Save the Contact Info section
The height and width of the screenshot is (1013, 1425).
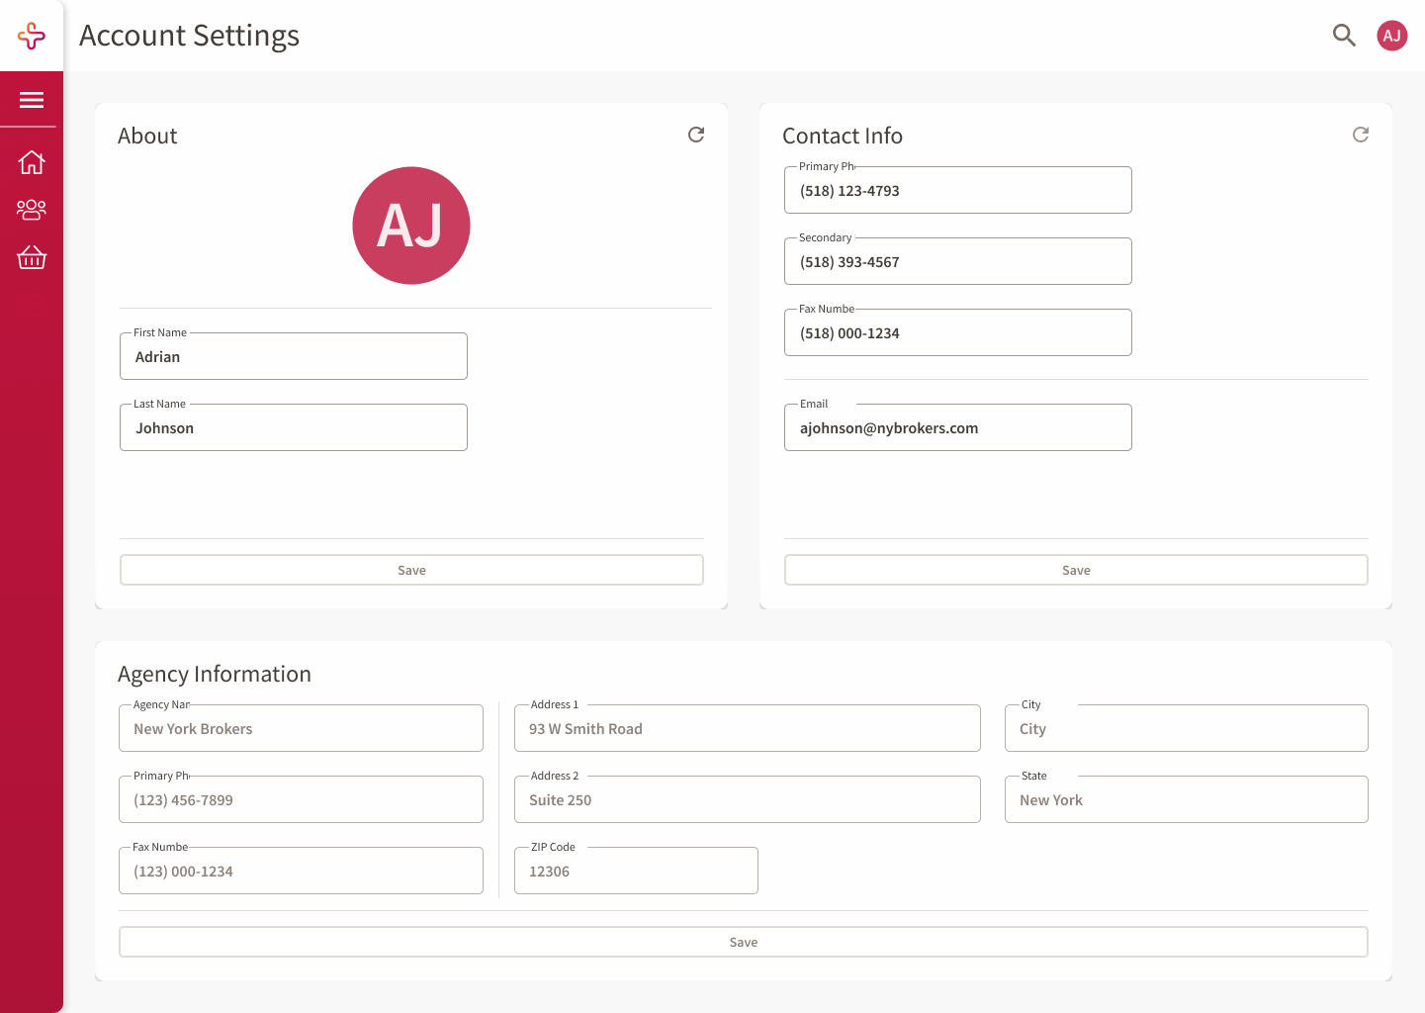1076,570
